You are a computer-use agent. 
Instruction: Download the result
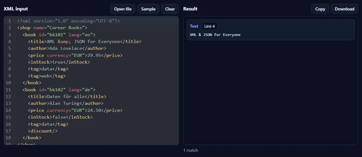(x=344, y=9)
